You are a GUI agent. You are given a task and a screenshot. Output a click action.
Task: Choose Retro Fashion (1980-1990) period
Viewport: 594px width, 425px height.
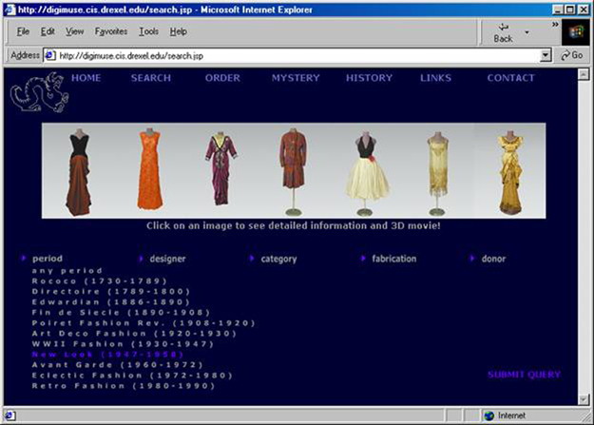(124, 386)
